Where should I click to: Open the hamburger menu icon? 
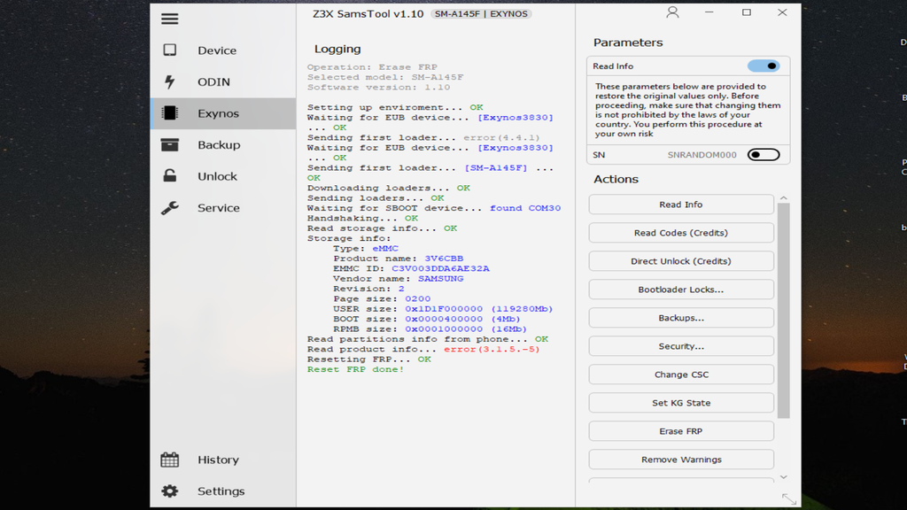click(x=169, y=19)
